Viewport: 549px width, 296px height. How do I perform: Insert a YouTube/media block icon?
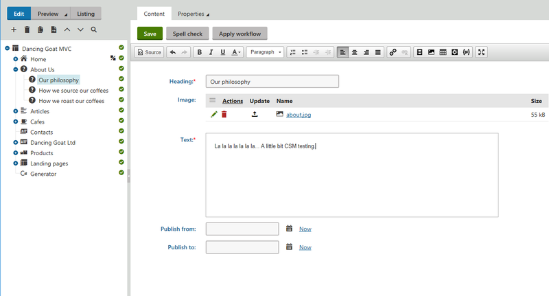[x=419, y=52]
